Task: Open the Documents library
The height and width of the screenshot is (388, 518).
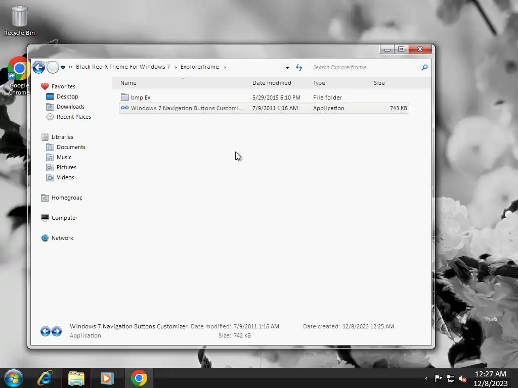Action: (x=71, y=147)
